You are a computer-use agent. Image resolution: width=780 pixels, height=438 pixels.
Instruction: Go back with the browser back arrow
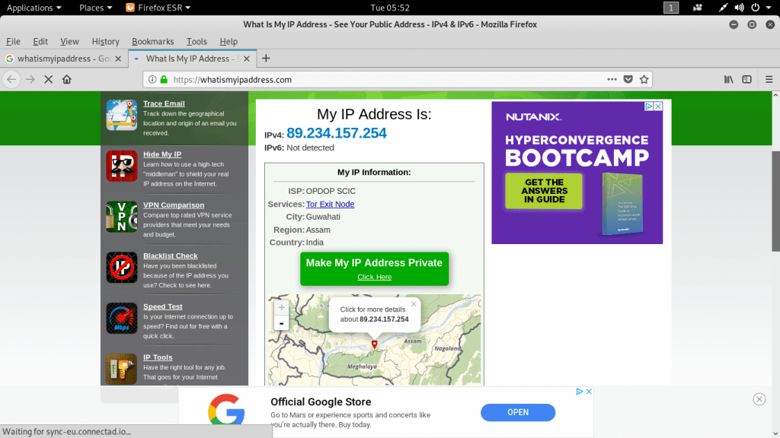pyautogui.click(x=11, y=79)
